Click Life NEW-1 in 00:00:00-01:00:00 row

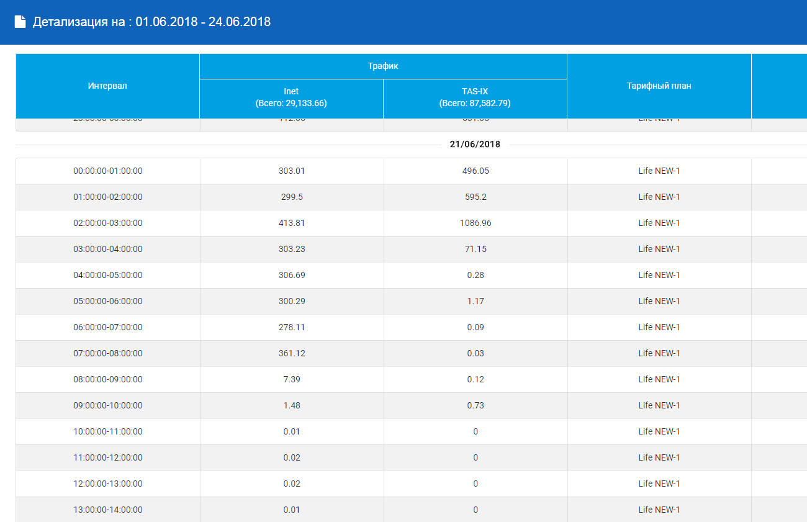coord(659,171)
